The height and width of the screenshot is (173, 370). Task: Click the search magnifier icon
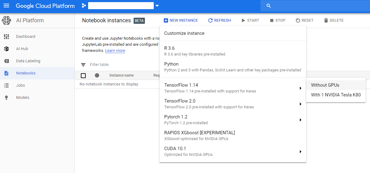(268, 6)
